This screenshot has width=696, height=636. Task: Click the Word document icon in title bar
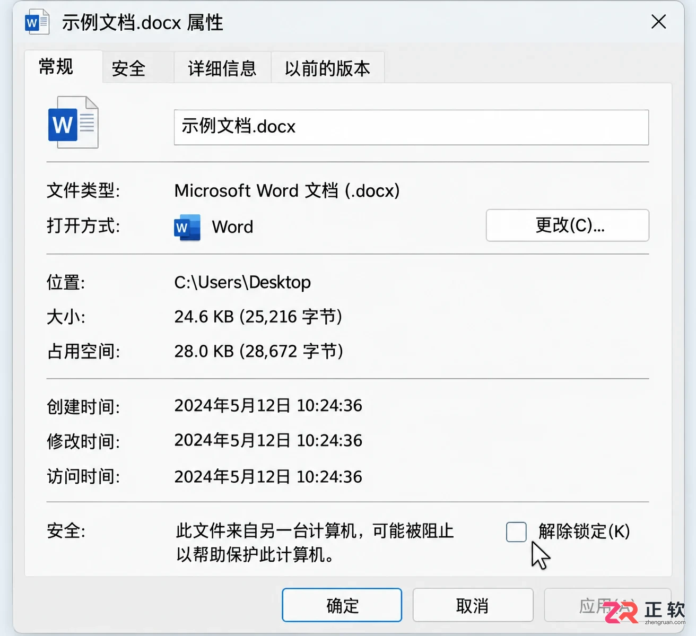click(37, 22)
